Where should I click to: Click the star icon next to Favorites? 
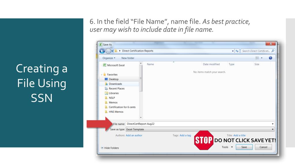click(x=105, y=75)
